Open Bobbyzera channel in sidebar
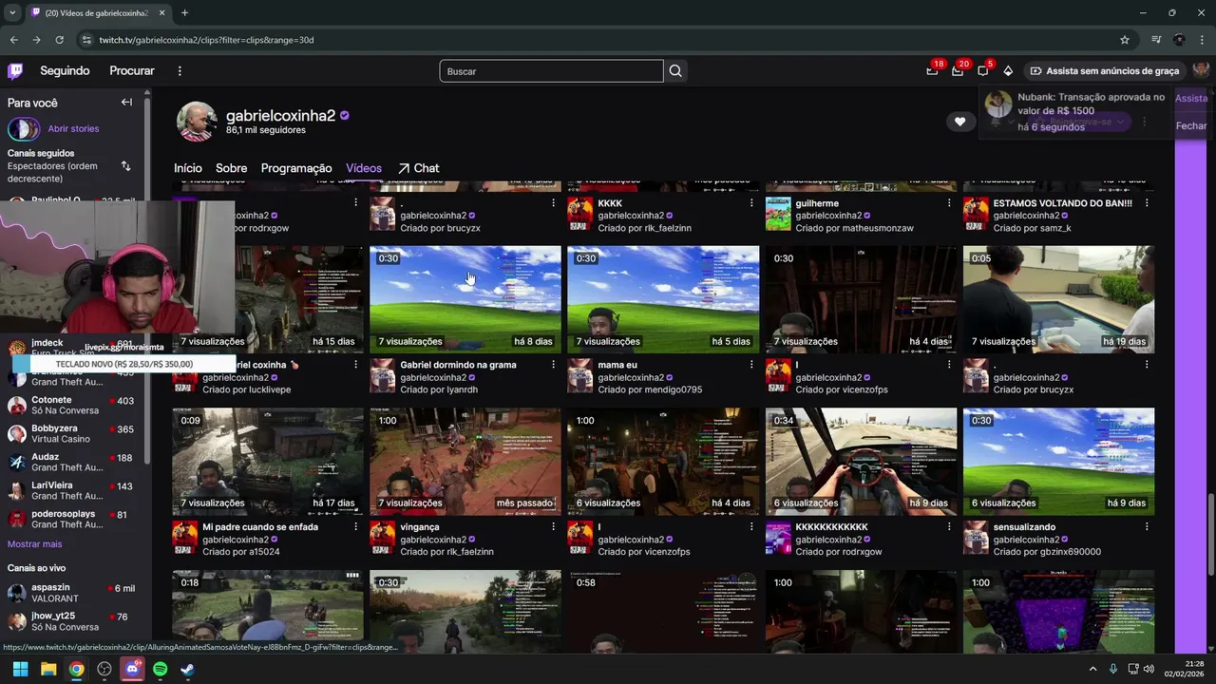The width and height of the screenshot is (1216, 684). [71, 434]
